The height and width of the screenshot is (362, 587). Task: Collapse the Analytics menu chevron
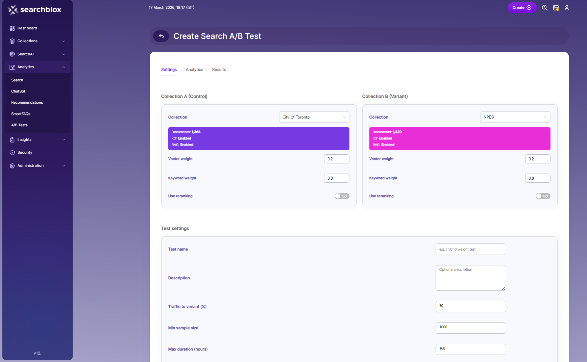coord(64,67)
